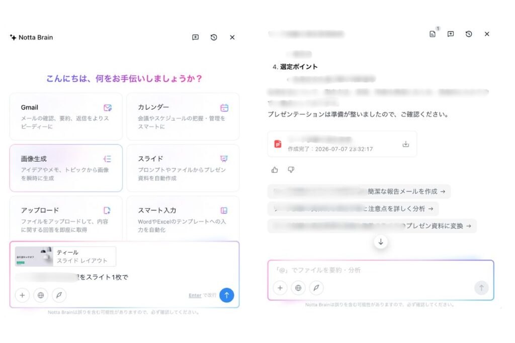Open history in right chat panel
Image resolution: width=515 pixels, height=343 pixels.
[469, 34]
